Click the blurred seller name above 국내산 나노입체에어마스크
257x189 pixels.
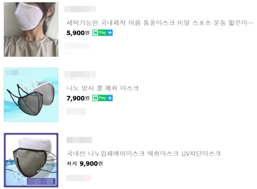tap(79, 140)
